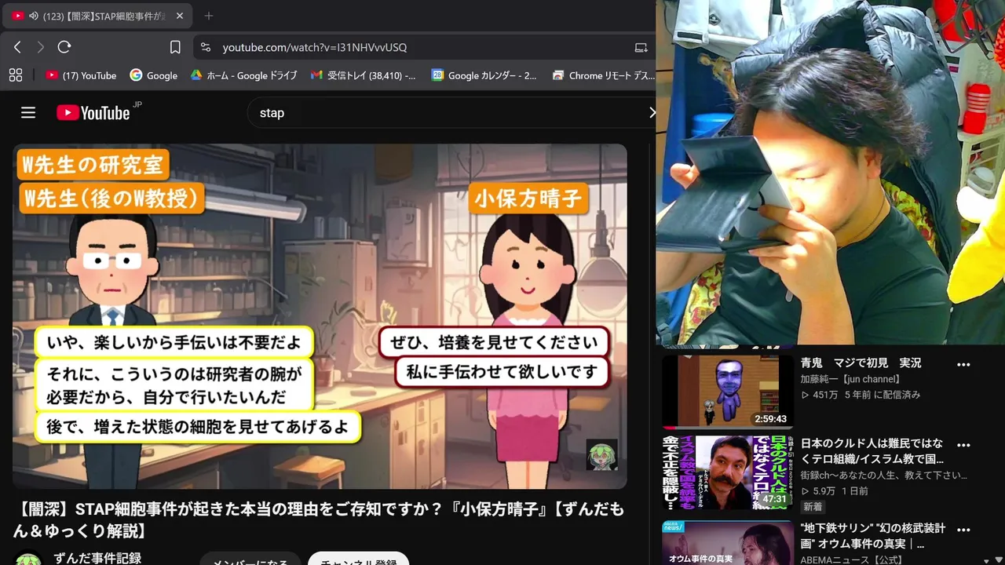This screenshot has height=565, width=1005.
Task: Reload the page with the refresh icon
Action: click(64, 47)
